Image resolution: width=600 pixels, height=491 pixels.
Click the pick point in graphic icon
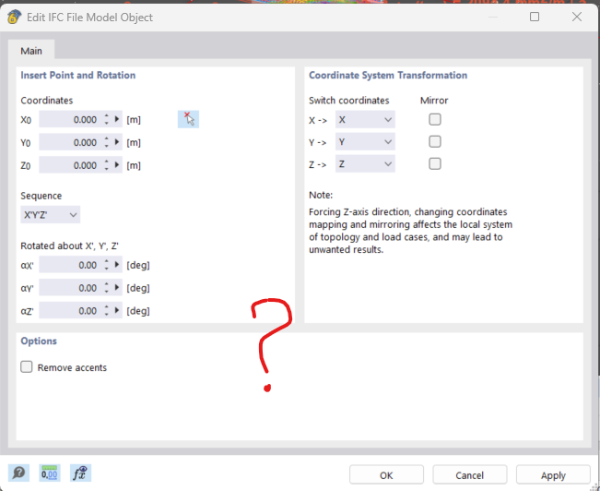[x=188, y=119]
